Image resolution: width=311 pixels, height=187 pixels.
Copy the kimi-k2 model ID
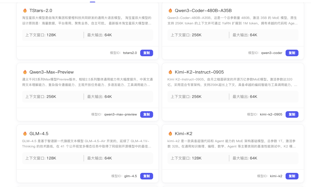pyautogui.click(x=292, y=176)
